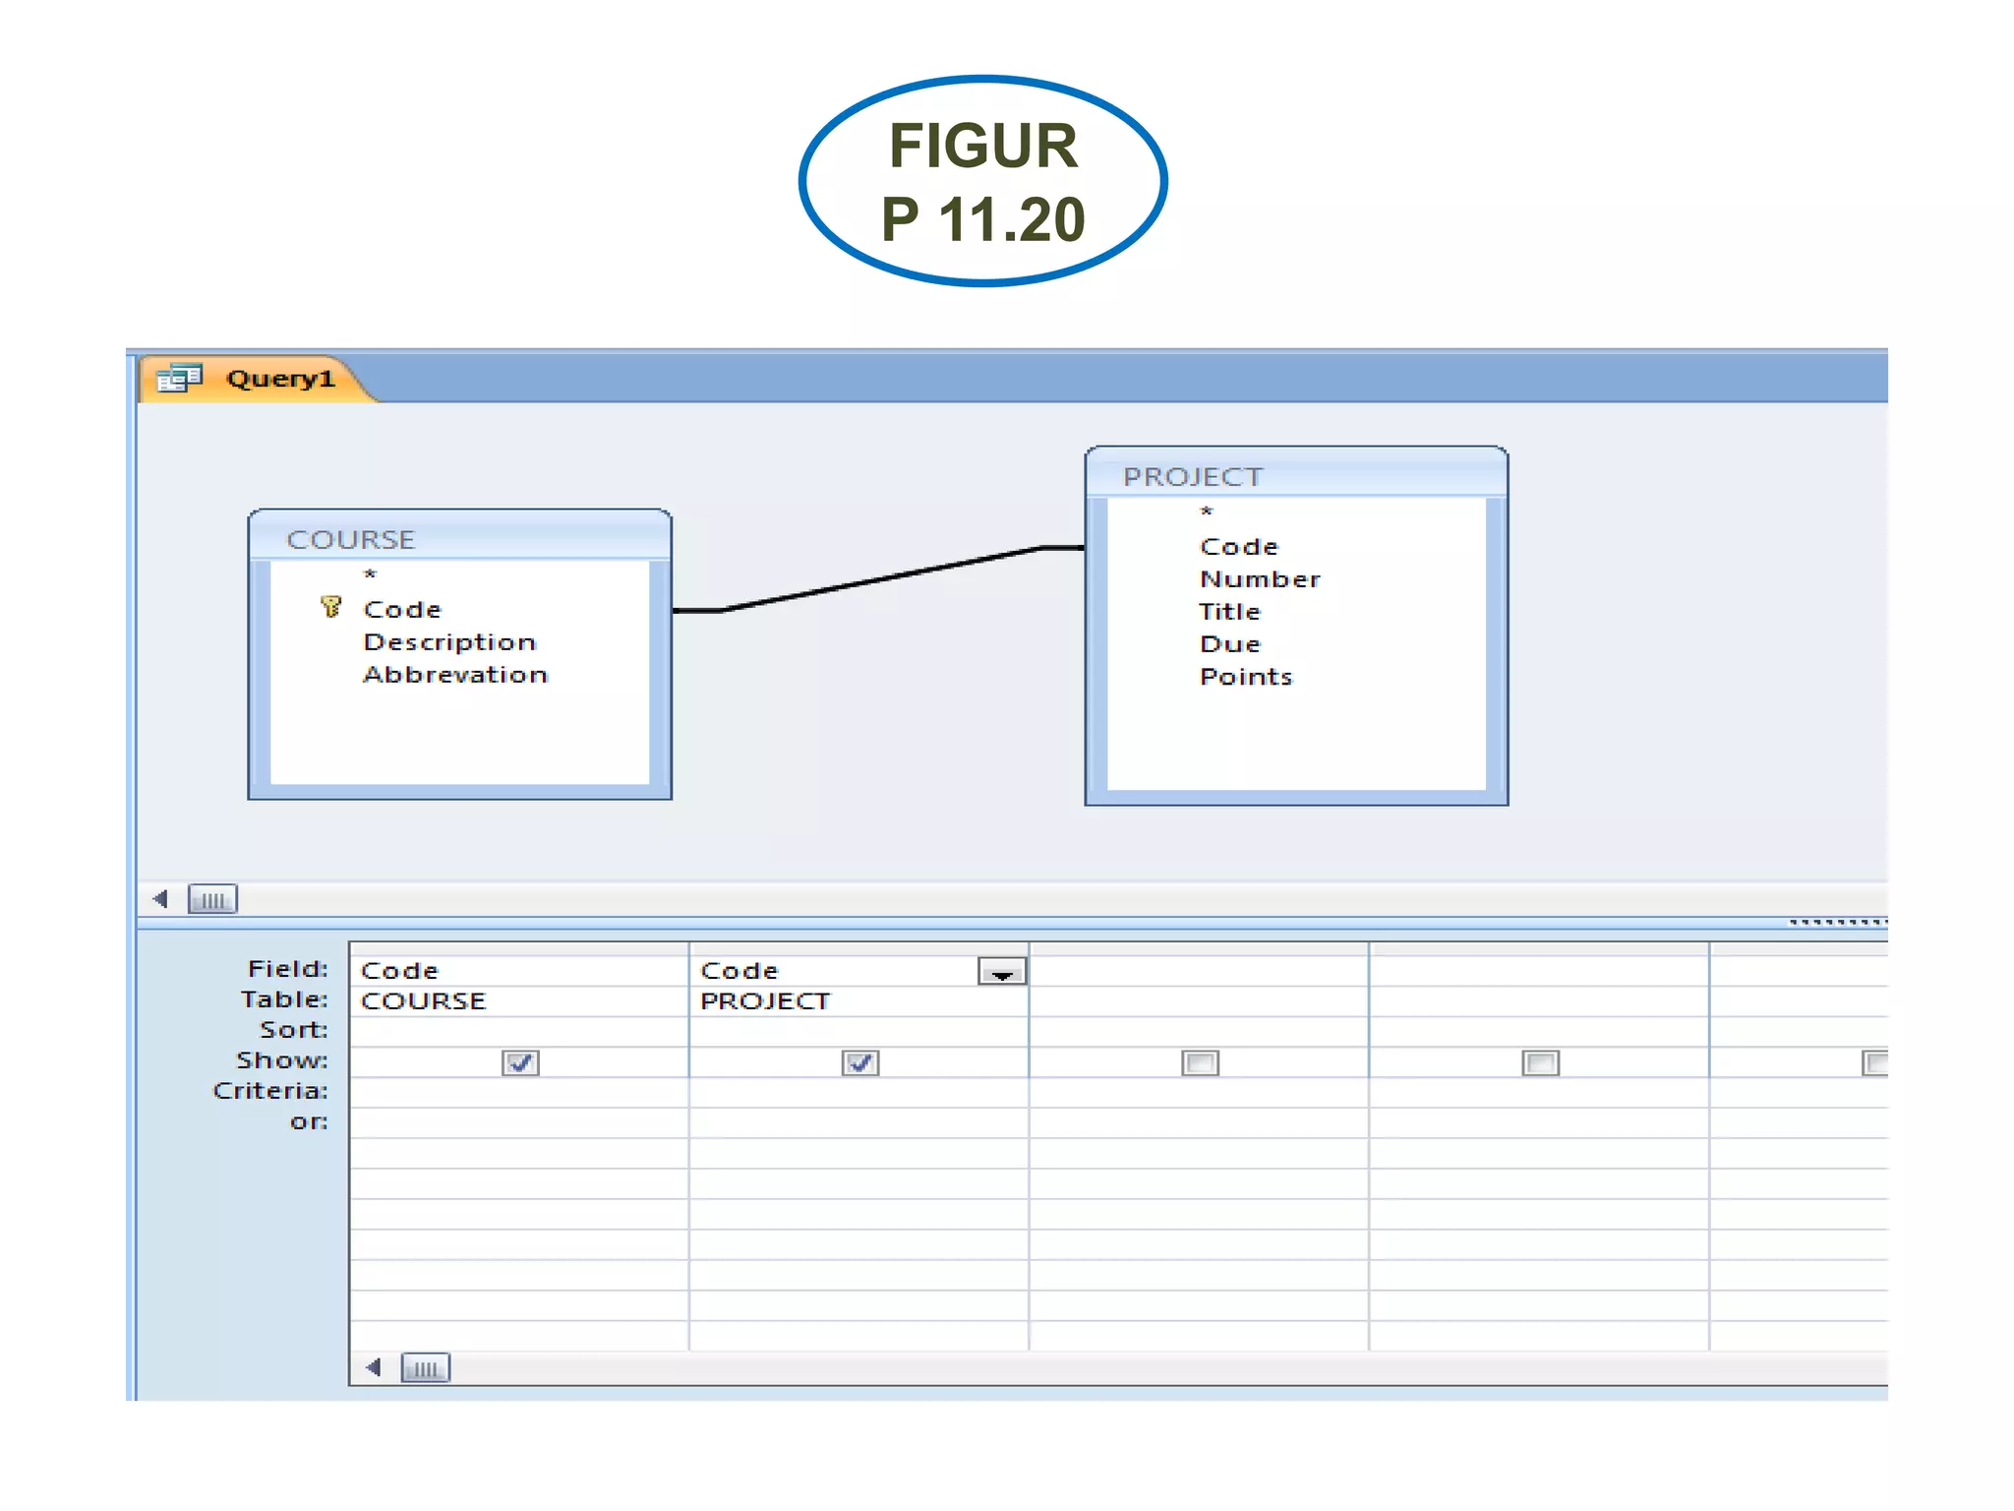The image size is (2014, 1511).
Task: Select the asterisk in PROJECT table
Action: [x=1207, y=512]
